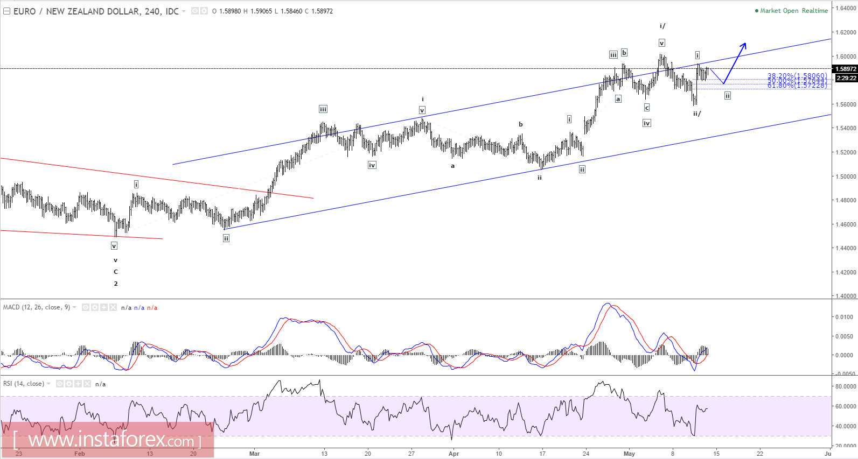The height and width of the screenshot is (459, 858).
Task: Click the current price label 1.58972 on axis
Action: point(846,69)
